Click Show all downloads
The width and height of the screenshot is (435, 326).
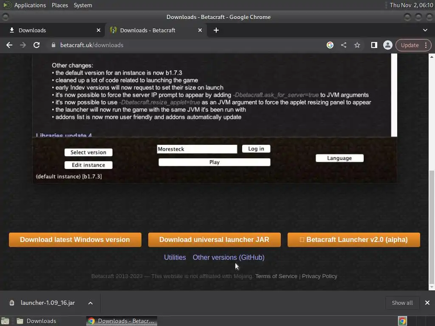(x=402, y=303)
